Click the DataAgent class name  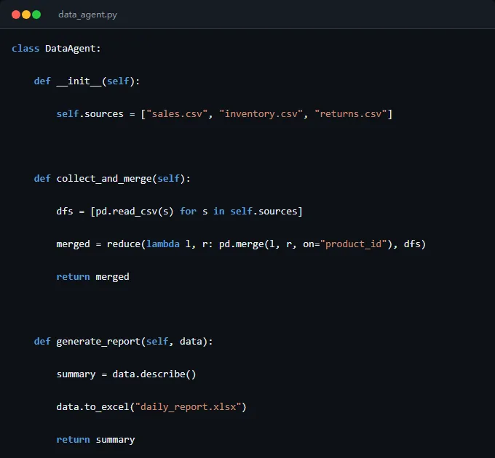tap(71, 49)
